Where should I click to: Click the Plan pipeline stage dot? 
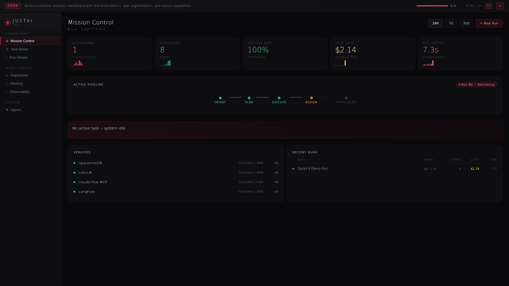click(x=249, y=98)
